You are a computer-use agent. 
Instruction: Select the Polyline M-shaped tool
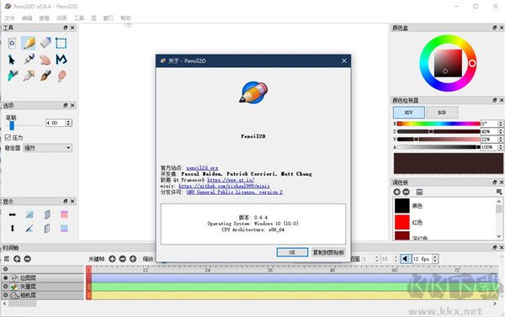coord(61,59)
